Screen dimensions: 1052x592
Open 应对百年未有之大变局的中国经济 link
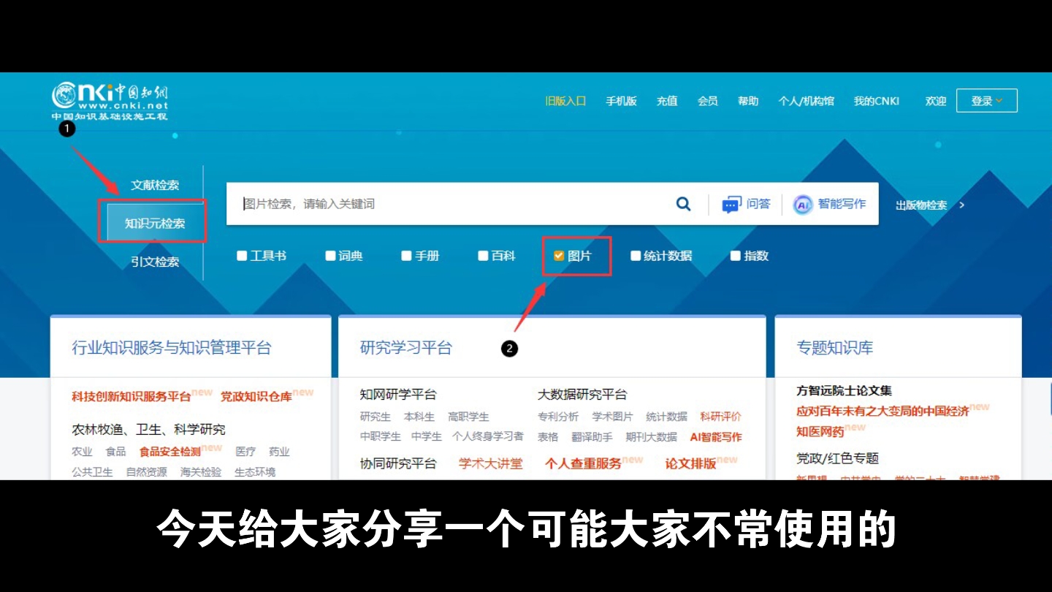pos(883,411)
